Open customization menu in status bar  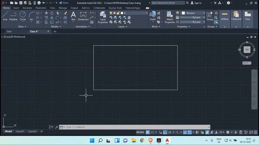255,132
